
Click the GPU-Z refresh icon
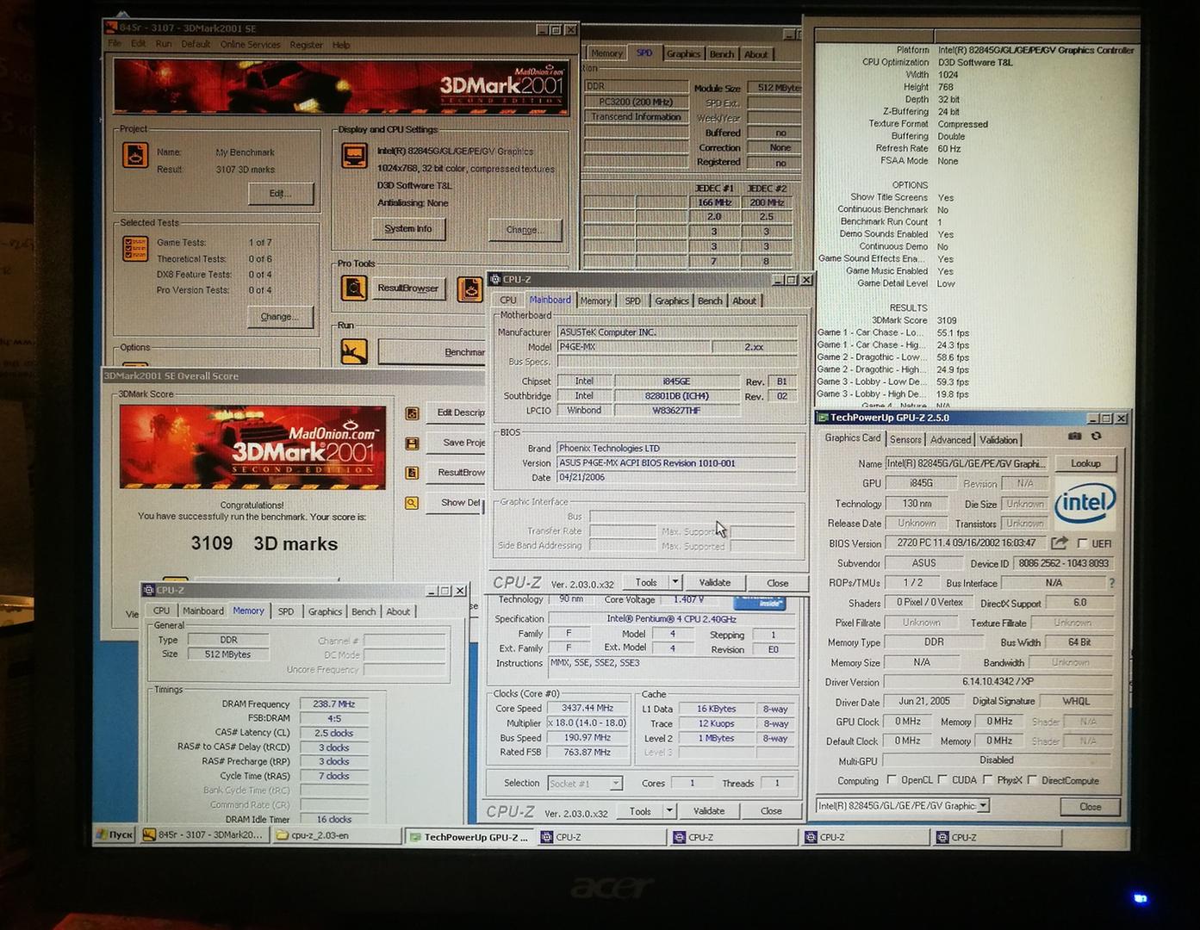click(1097, 437)
